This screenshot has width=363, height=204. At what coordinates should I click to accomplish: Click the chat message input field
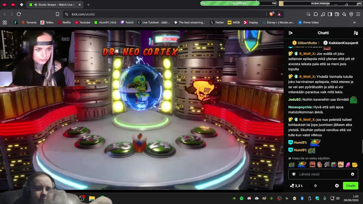pos(323,174)
